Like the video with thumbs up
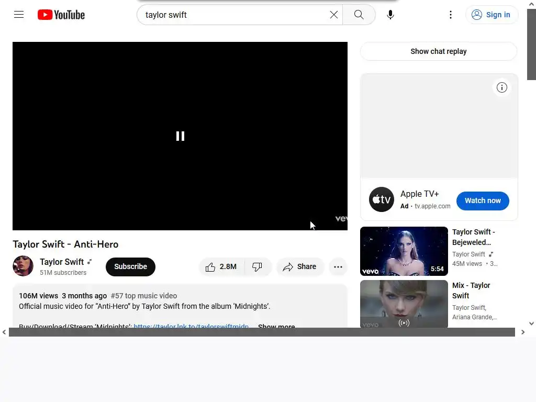 coord(221,266)
